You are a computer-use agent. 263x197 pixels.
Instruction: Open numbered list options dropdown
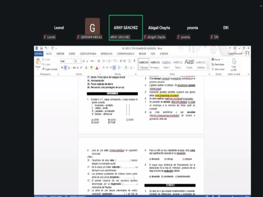click(x=112, y=61)
